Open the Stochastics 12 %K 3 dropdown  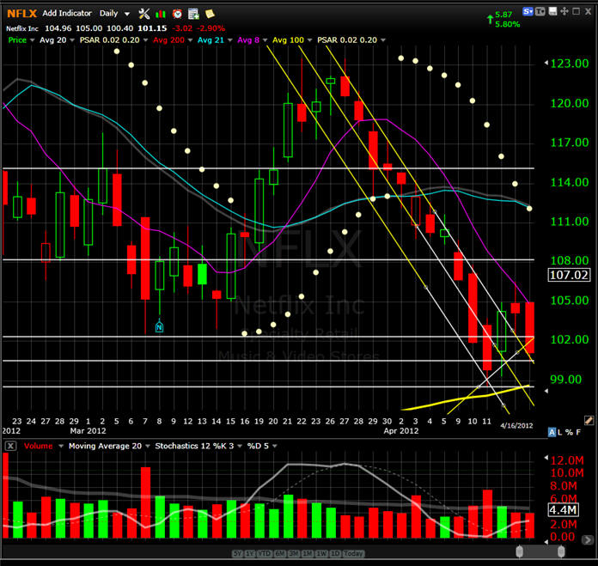[240, 446]
